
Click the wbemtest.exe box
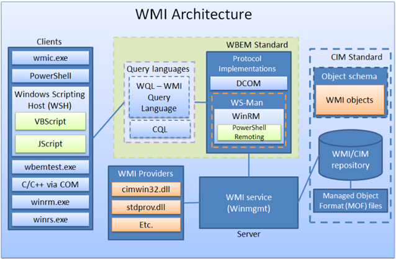click(50, 167)
